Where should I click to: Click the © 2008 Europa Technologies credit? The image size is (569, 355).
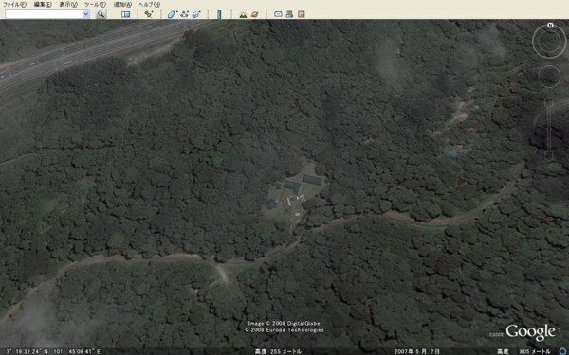tap(284, 330)
